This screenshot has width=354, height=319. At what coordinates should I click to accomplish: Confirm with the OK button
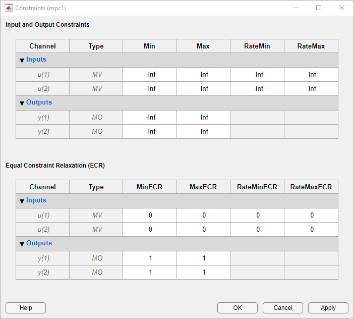(238, 308)
